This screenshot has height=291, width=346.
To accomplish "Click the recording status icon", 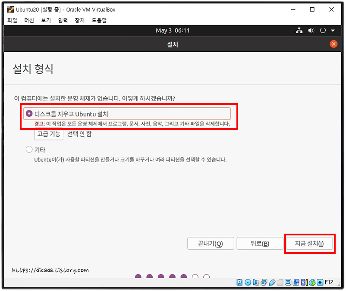I will [x=296, y=282].
